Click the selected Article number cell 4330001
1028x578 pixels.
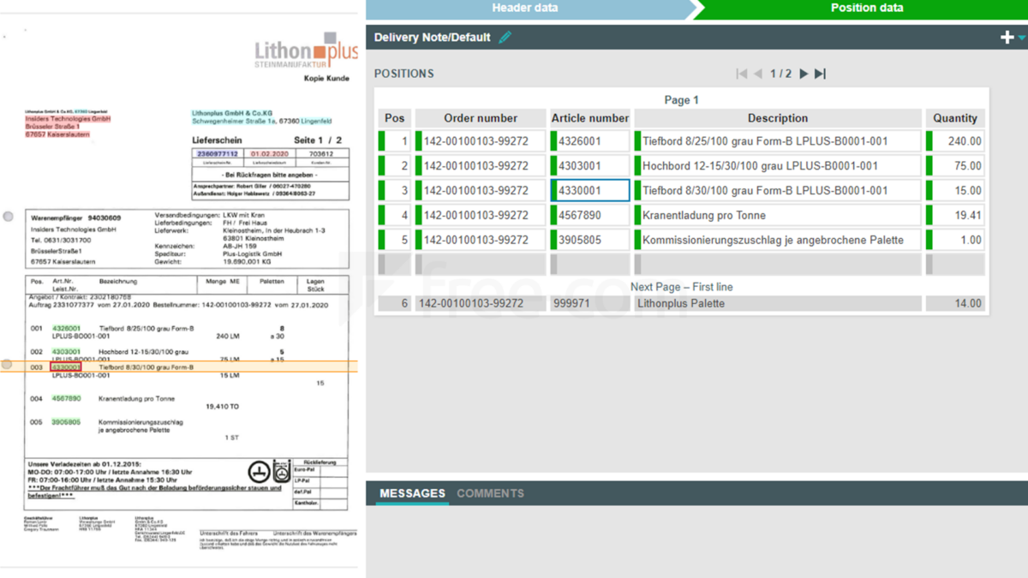tap(589, 190)
